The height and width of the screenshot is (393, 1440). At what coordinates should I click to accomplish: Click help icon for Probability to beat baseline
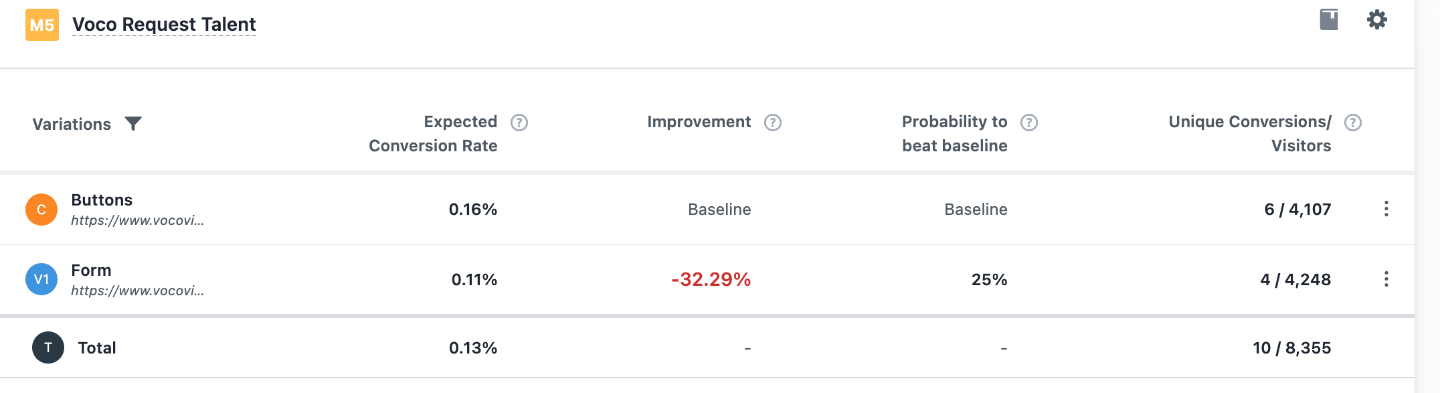pyautogui.click(x=1029, y=123)
